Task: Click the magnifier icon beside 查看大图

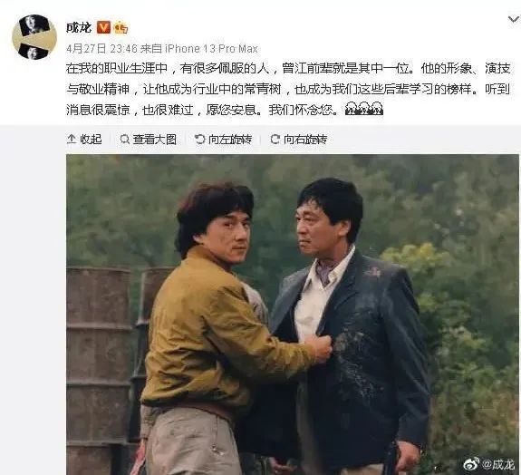Action: [x=125, y=140]
